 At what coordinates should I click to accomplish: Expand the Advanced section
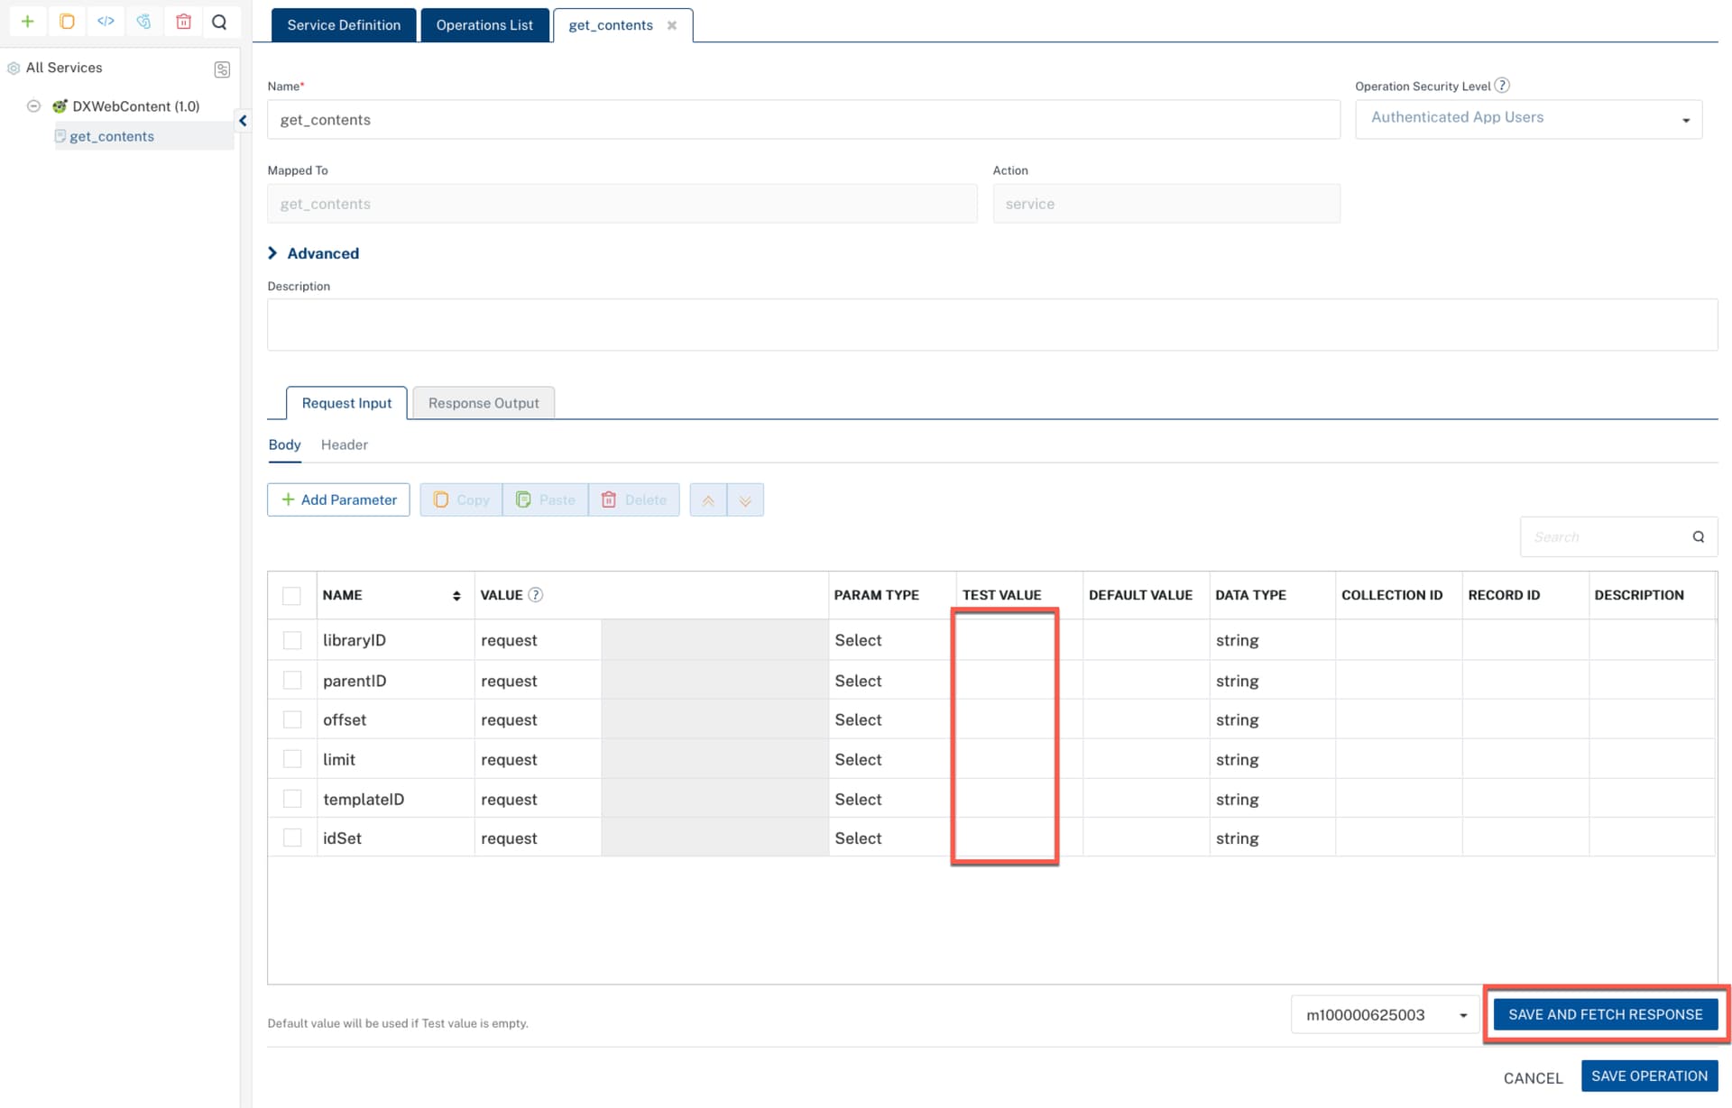(x=314, y=253)
